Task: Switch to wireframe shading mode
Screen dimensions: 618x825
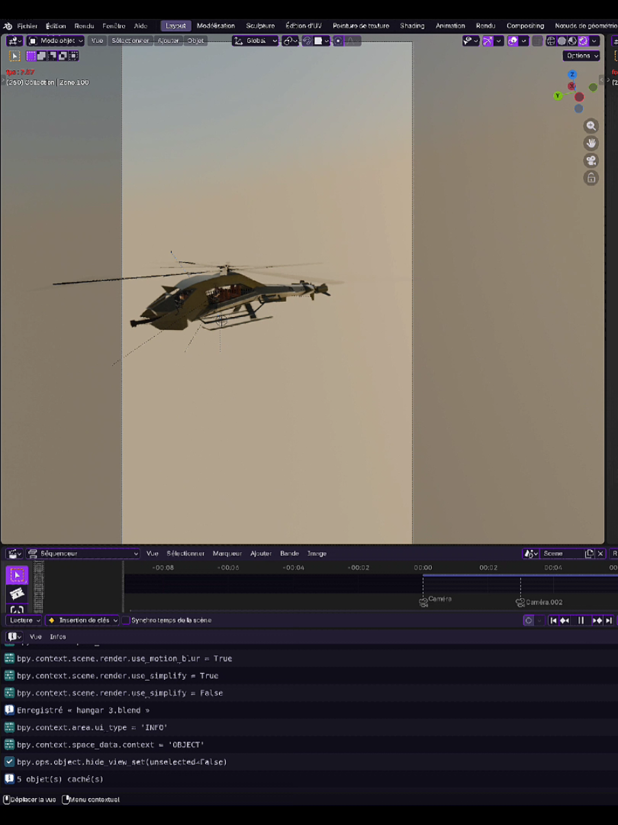Action: click(x=551, y=41)
